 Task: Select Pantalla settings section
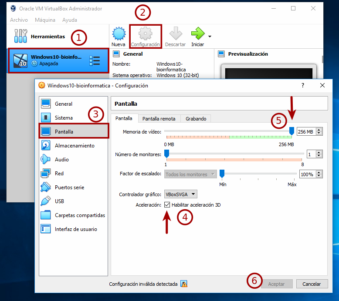(x=74, y=131)
